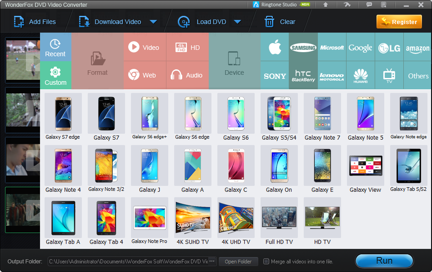
Task: Choose the Galaxy Note edge profile
Action: 409,117
